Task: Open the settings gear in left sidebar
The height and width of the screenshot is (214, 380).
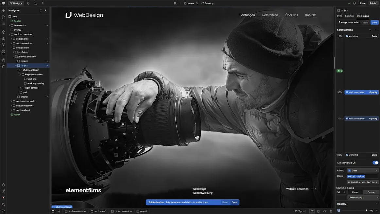Action: [3, 185]
